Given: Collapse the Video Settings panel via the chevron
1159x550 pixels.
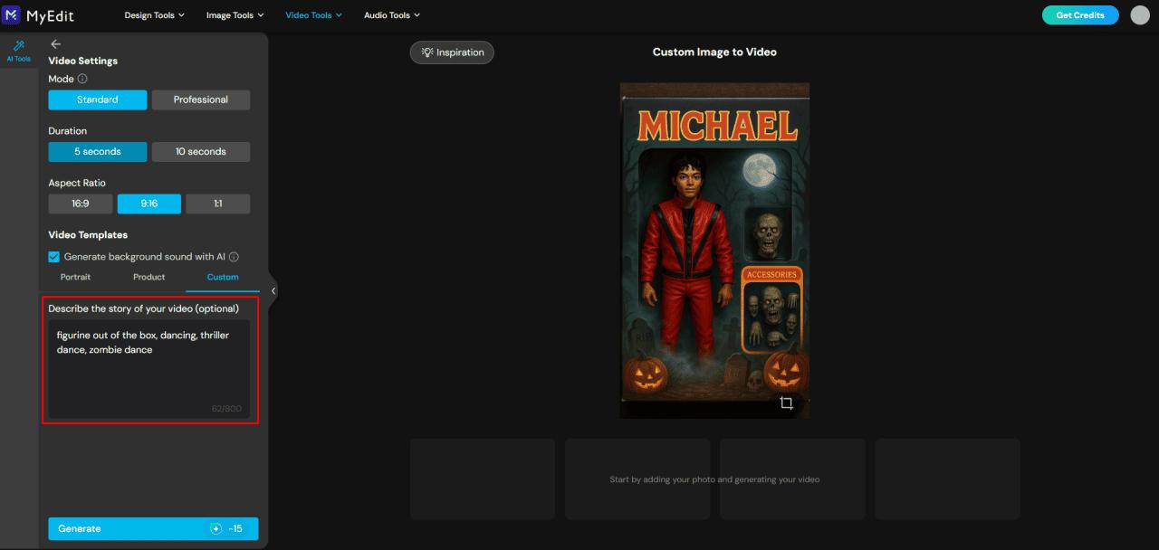Looking at the screenshot, I should [x=273, y=291].
